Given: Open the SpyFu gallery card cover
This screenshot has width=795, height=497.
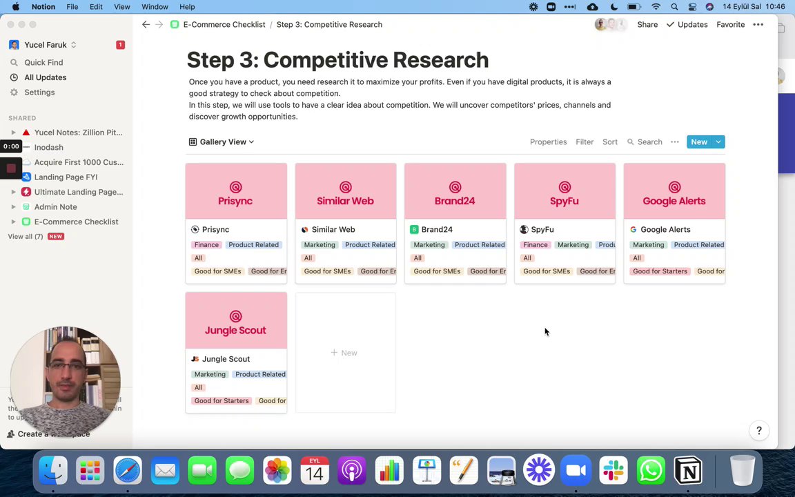Looking at the screenshot, I should [x=565, y=191].
